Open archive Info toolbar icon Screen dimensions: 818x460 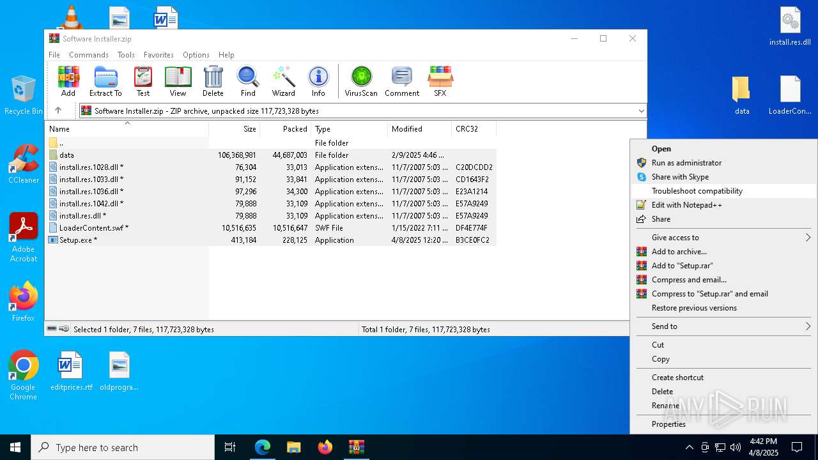click(x=318, y=81)
